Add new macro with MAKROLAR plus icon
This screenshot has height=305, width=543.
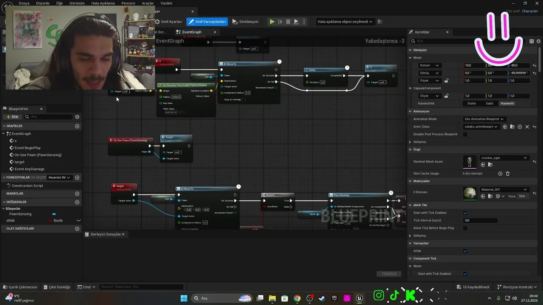point(77,194)
